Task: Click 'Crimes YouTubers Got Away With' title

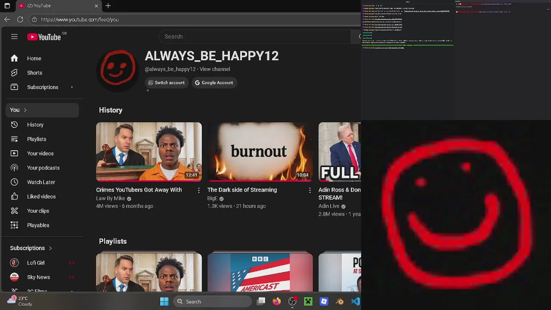Action: click(139, 190)
